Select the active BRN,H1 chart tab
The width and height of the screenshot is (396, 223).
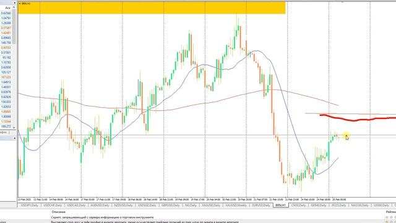pyautogui.click(x=280, y=205)
